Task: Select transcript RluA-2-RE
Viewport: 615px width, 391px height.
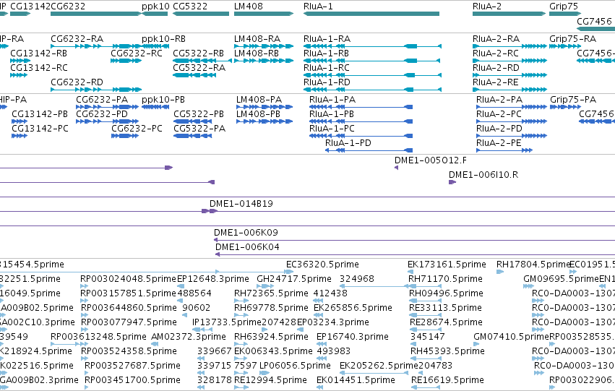Action: coord(509,90)
